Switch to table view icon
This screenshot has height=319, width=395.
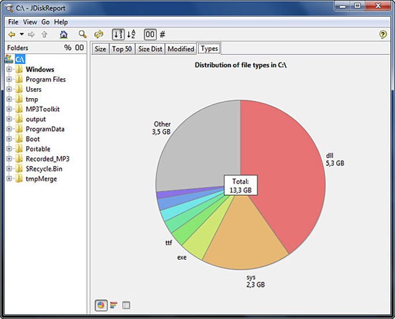pyautogui.click(x=126, y=306)
